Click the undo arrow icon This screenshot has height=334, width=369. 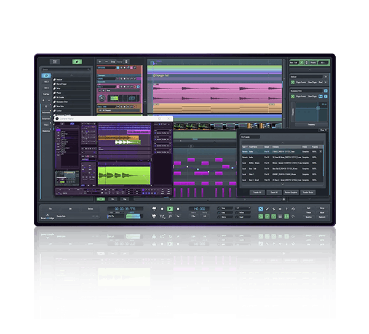[293, 209]
